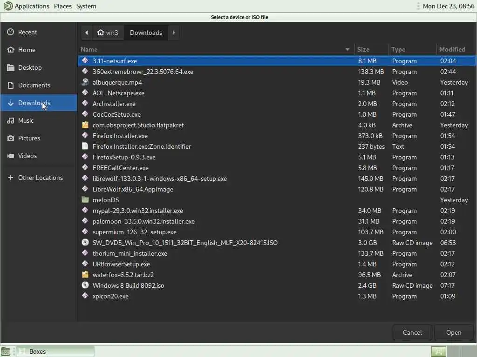
Task: Click the 07:17 modified time cell
Action: pos(447,285)
